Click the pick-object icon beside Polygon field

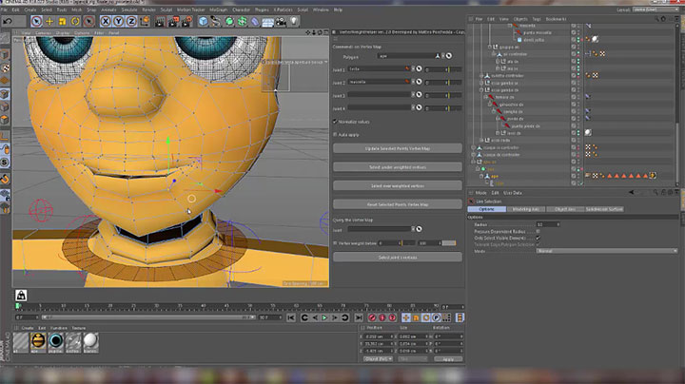coord(449,56)
